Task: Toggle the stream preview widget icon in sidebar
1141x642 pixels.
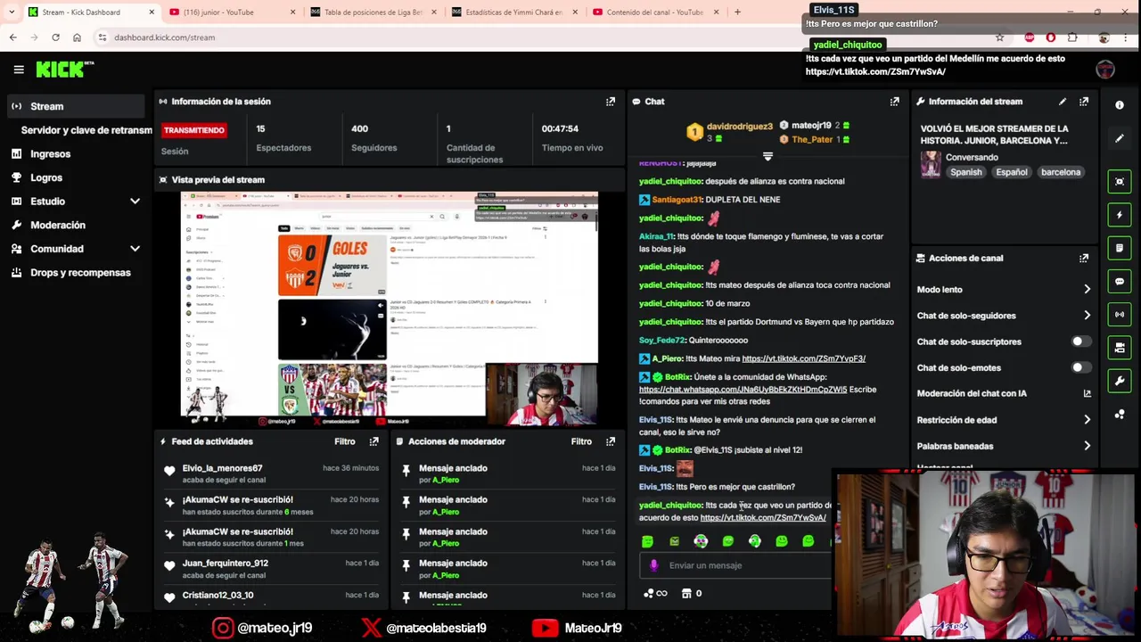Action: click(x=1120, y=182)
